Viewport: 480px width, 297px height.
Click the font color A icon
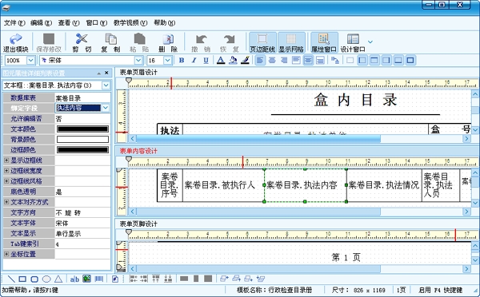pos(221,60)
